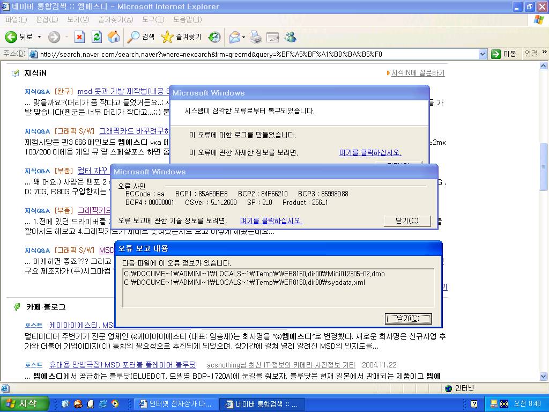Open the 검색 search toolbar button
549x412 pixels.
tap(141, 37)
